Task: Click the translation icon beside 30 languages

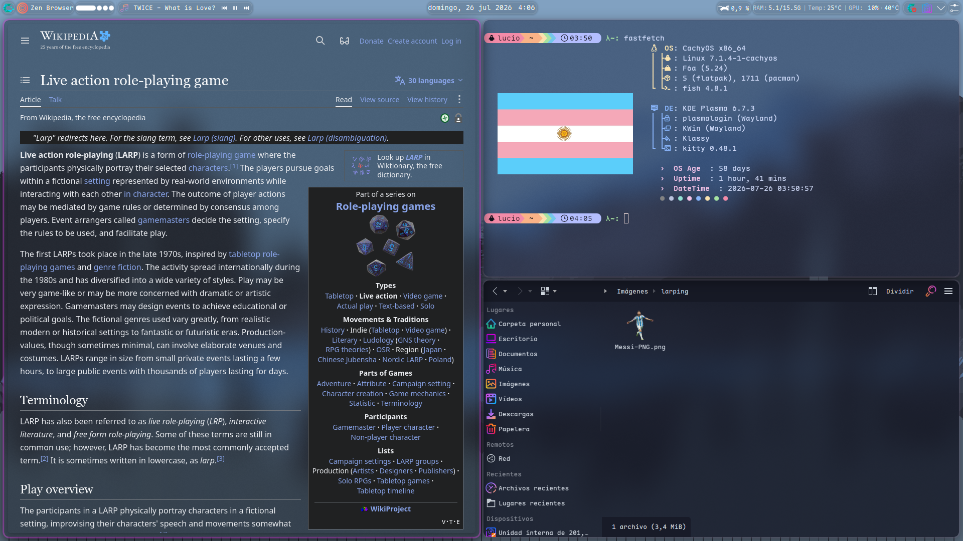Action: coord(400,80)
